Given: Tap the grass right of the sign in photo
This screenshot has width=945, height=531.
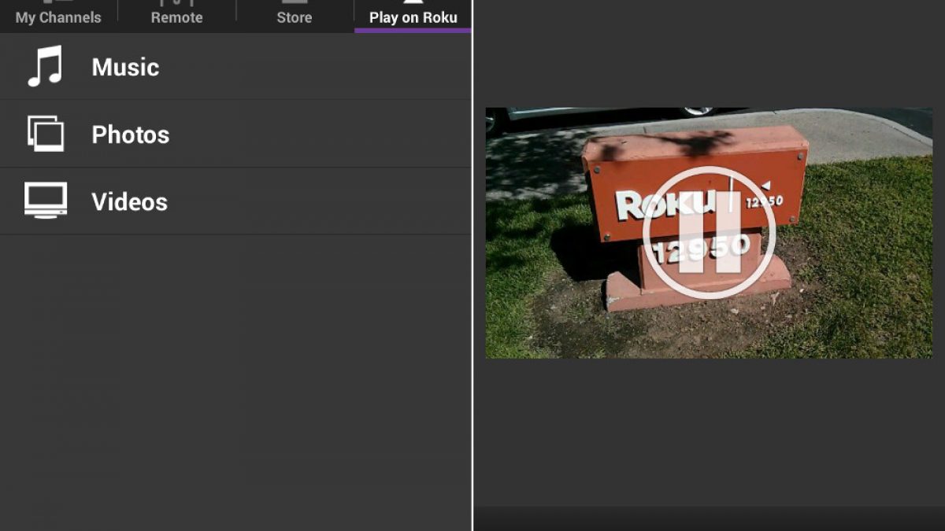Looking at the screenshot, I should coord(866,260).
